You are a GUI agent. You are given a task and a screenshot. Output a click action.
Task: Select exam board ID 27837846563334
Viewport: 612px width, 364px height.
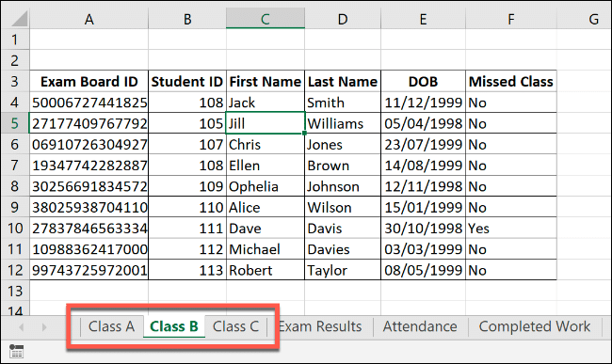[89, 228]
